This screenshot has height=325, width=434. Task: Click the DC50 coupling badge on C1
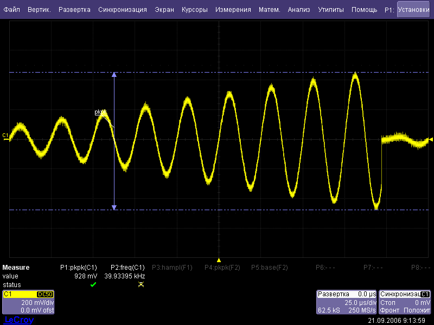pos(44,294)
